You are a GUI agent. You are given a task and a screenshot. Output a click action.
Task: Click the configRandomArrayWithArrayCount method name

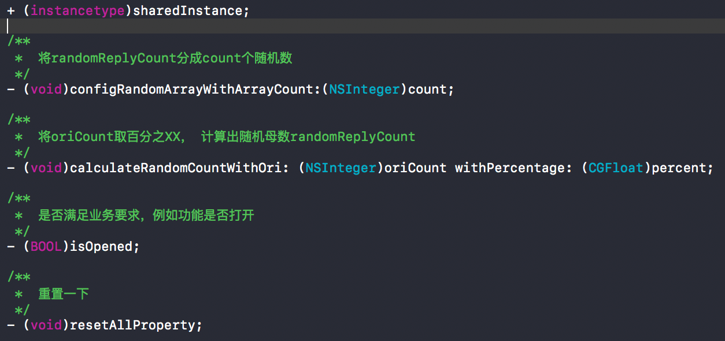[x=192, y=90]
